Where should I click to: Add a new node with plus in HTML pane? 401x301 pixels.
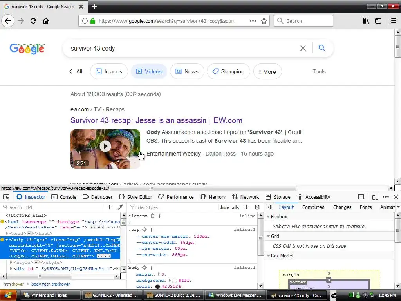click(x=109, y=207)
